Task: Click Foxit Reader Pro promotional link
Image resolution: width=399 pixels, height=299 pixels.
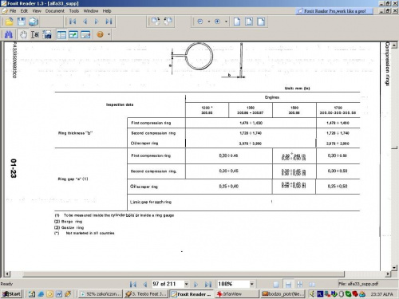Action: coord(334,11)
